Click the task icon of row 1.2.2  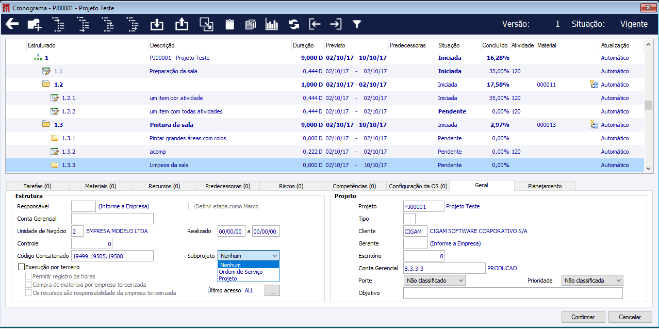(54, 111)
